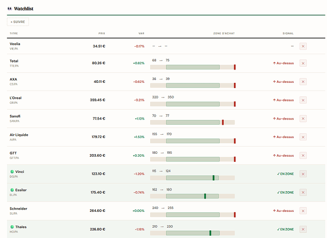Image resolution: width=327 pixels, height=238 pixels.
Task: Click the price 179.72 €
Action: point(98,137)
